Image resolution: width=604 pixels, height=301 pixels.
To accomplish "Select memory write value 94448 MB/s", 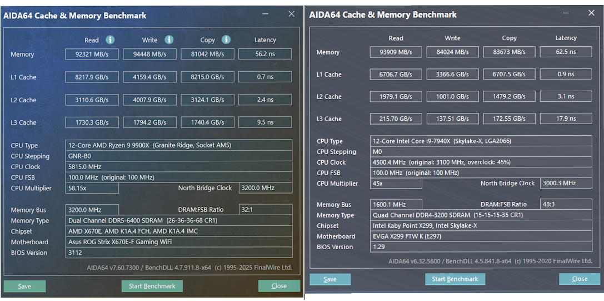I will coord(150,55).
